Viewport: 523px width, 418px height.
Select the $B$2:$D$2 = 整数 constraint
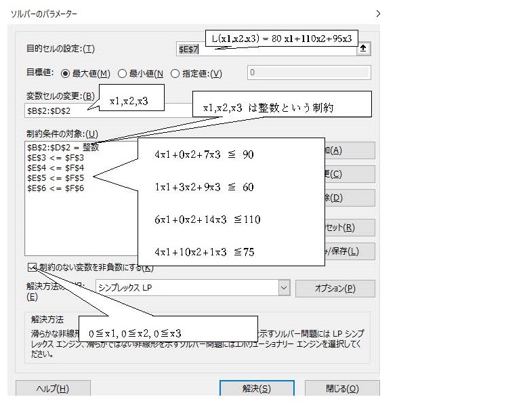tap(62, 147)
